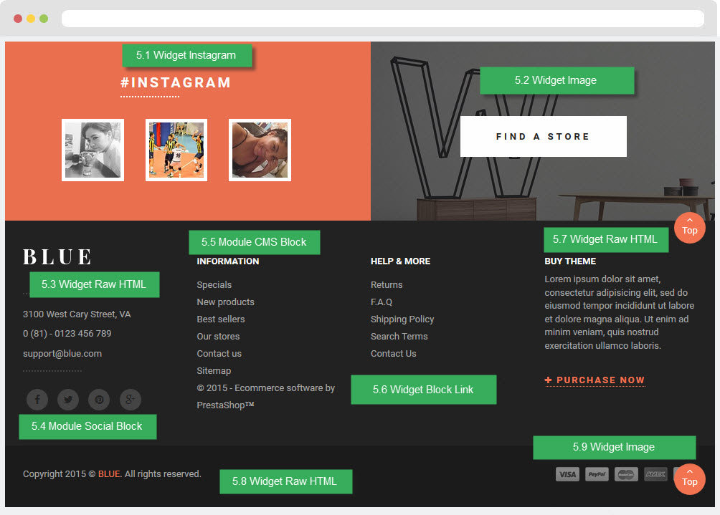720x515 pixels.
Task: Open the Pinterest social icon
Action: [x=99, y=400]
